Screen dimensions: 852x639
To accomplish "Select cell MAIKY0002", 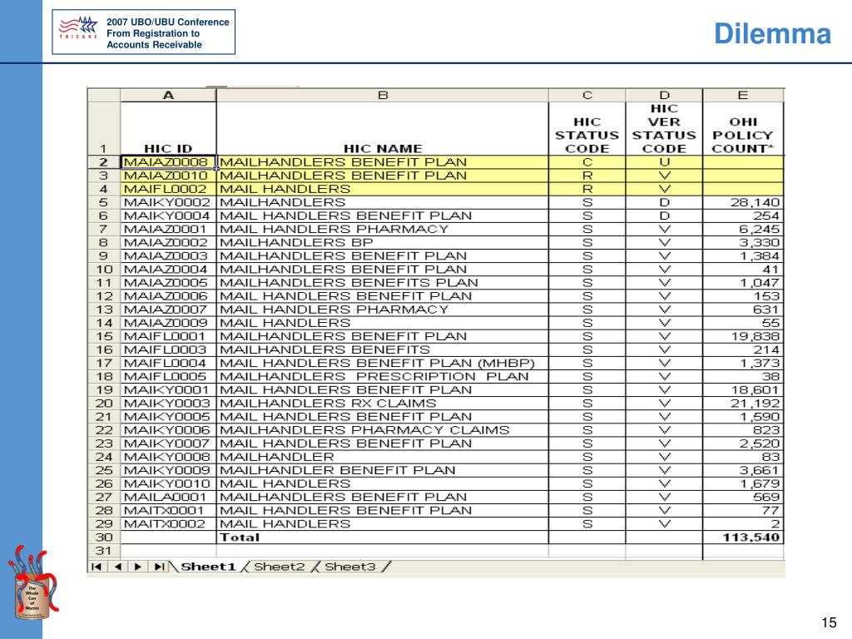I will [x=168, y=202].
